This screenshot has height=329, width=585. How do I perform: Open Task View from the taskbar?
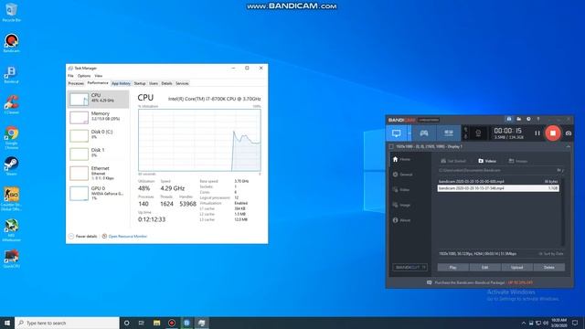(x=142, y=323)
